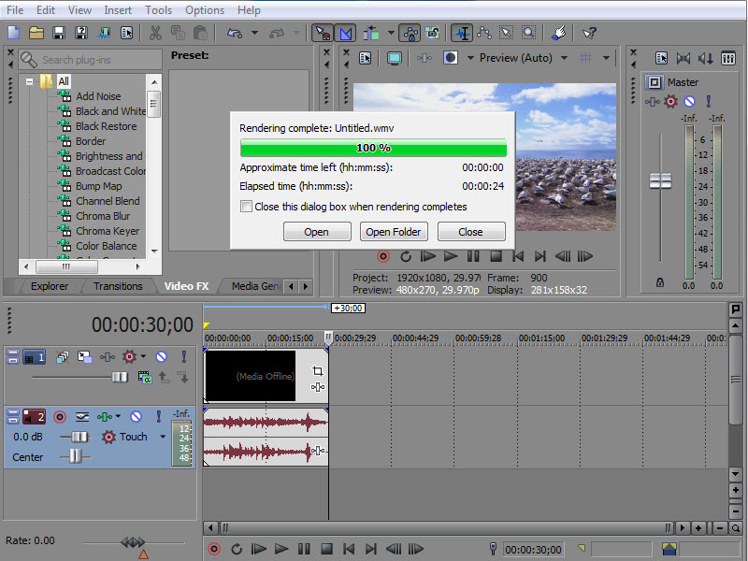Mute the video track 1
Viewport: 748px width, 561px height.
coord(161,357)
